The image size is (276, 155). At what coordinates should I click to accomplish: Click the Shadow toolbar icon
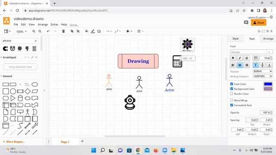point(99,31)
